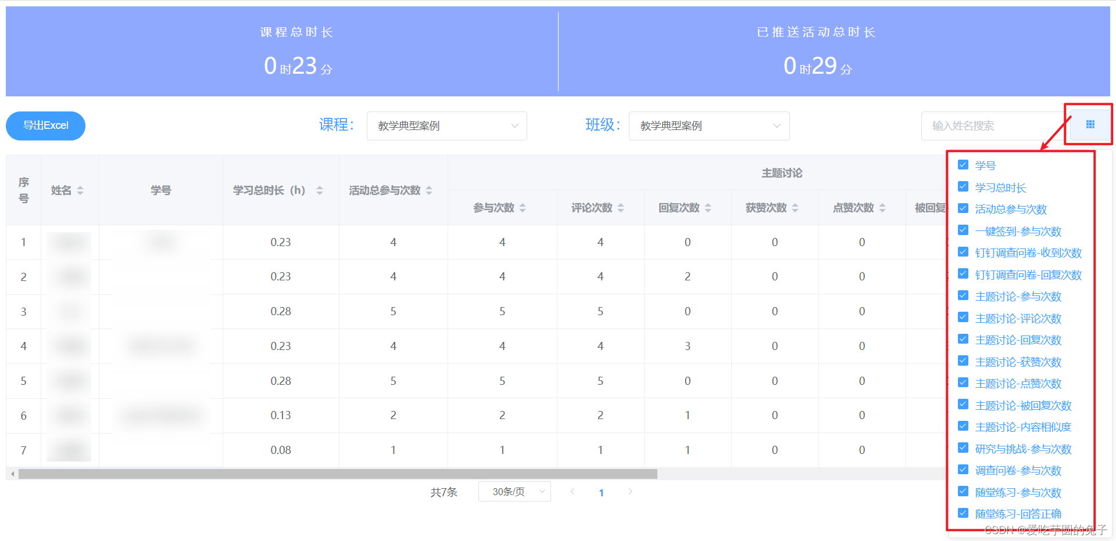
Task: Sort by 获赞次数 column arrows
Action: (x=795, y=208)
